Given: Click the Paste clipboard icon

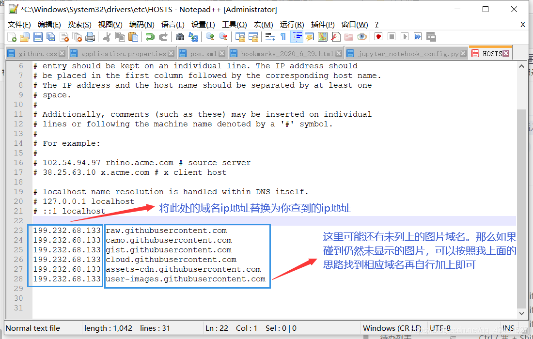Looking at the screenshot, I should point(133,37).
